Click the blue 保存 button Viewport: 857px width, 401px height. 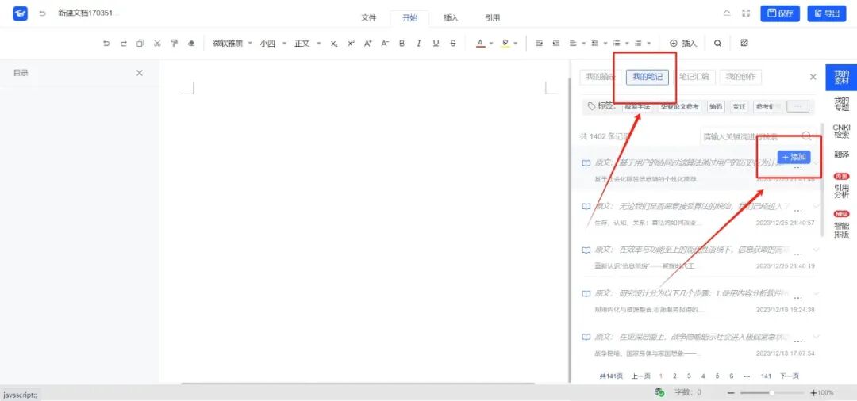[x=780, y=13]
